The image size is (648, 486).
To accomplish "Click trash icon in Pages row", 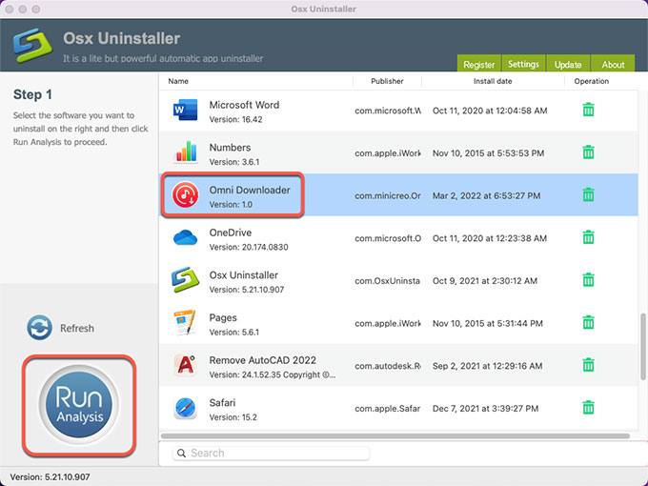I will coord(589,322).
